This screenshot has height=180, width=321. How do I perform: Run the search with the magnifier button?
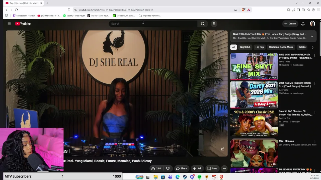click(x=203, y=23)
